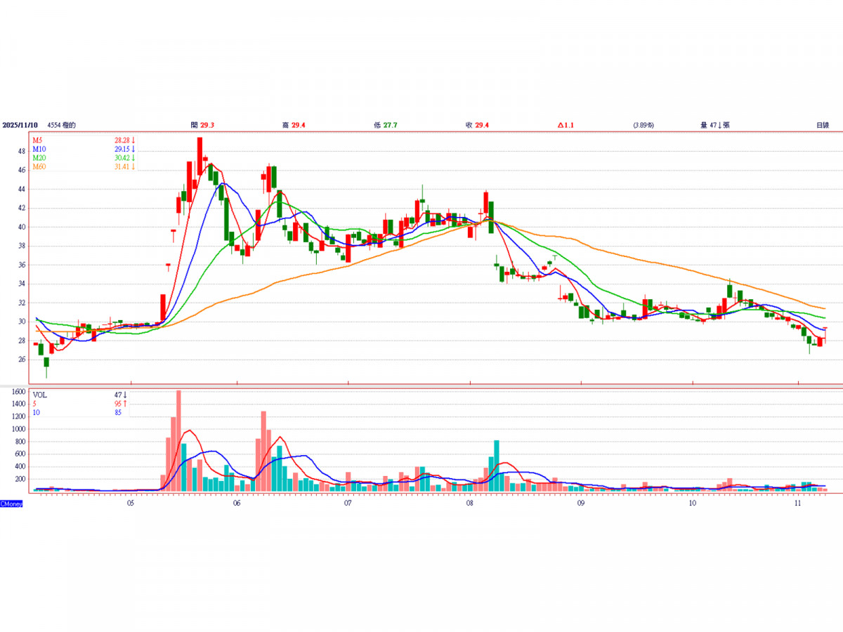
Task: Click the CMoney logo label
Action: [x=11, y=503]
